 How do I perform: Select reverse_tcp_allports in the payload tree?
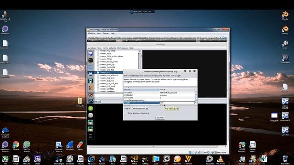tap(108, 75)
